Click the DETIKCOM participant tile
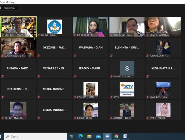 coord(18,89)
